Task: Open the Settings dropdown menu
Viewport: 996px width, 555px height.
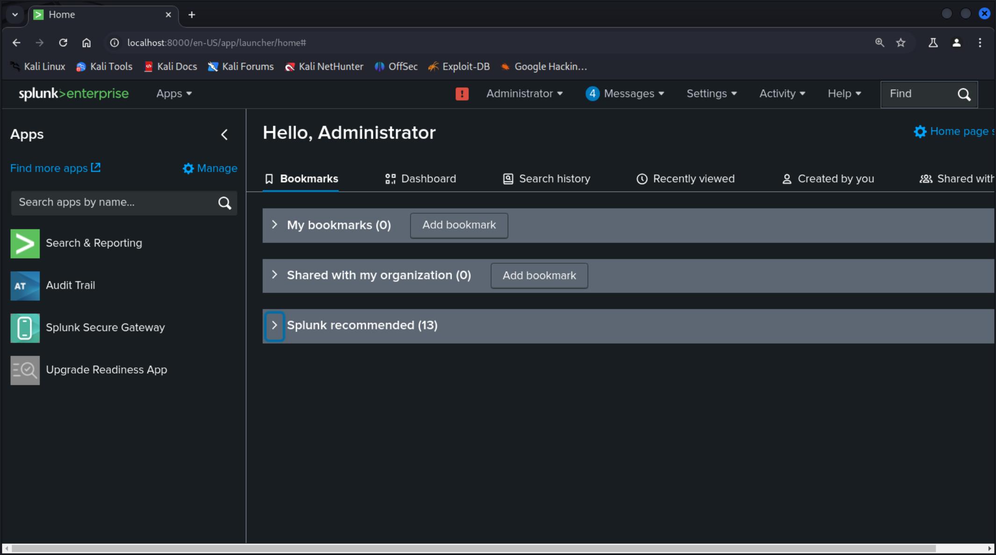Action: pos(712,94)
